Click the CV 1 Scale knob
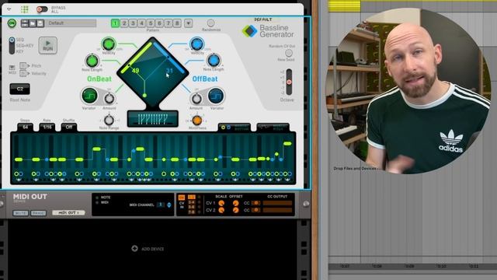The width and height of the screenshot is (497, 280). pyautogui.click(x=221, y=203)
